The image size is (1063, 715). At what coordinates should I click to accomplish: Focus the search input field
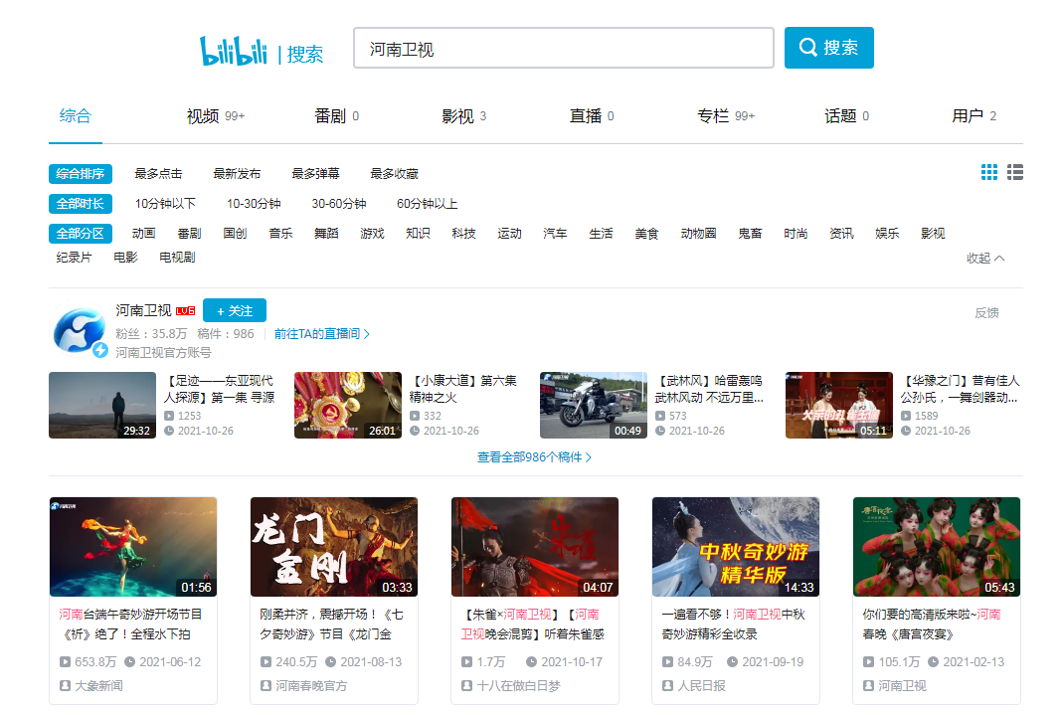point(564,48)
